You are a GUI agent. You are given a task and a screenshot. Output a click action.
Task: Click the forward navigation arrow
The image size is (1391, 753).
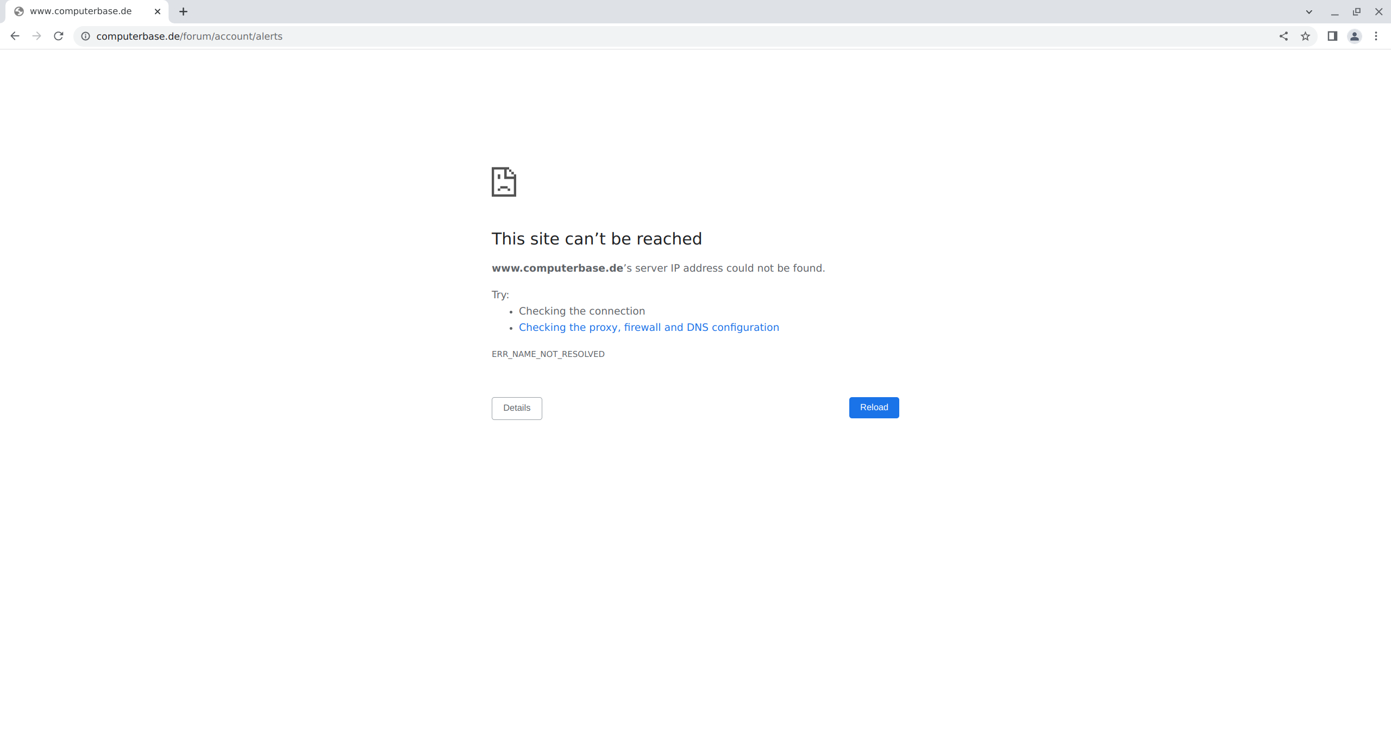point(36,36)
